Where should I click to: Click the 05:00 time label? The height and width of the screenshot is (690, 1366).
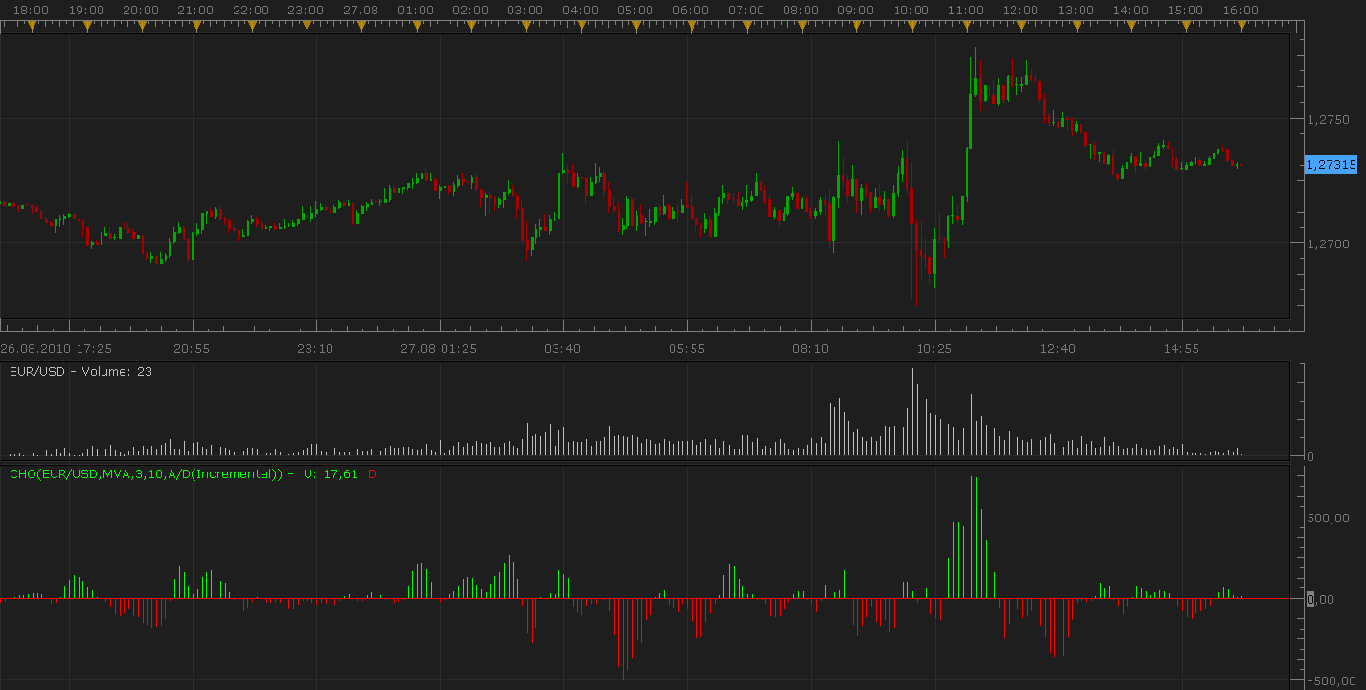[x=637, y=10]
